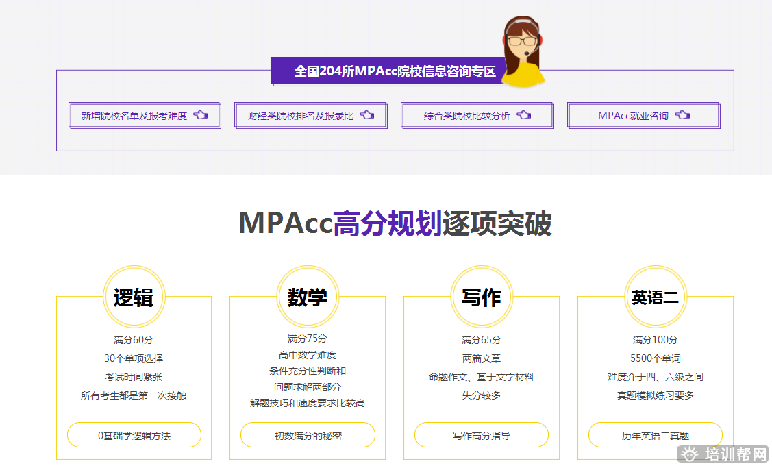This screenshot has height=466, width=772.
Task: Select the 英语二 circle badge
Action: (x=655, y=297)
